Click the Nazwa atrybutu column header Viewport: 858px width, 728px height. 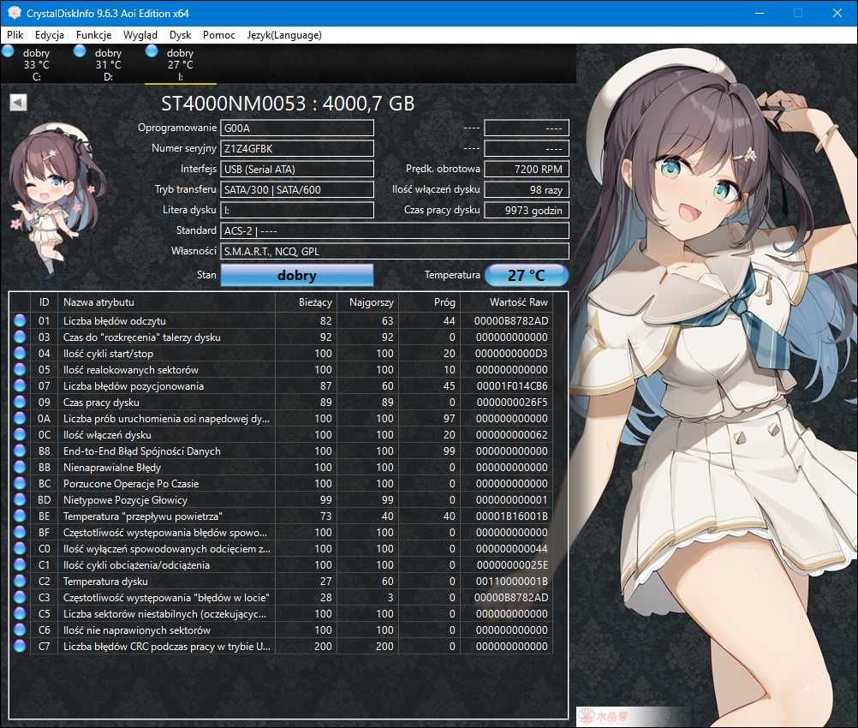166,302
